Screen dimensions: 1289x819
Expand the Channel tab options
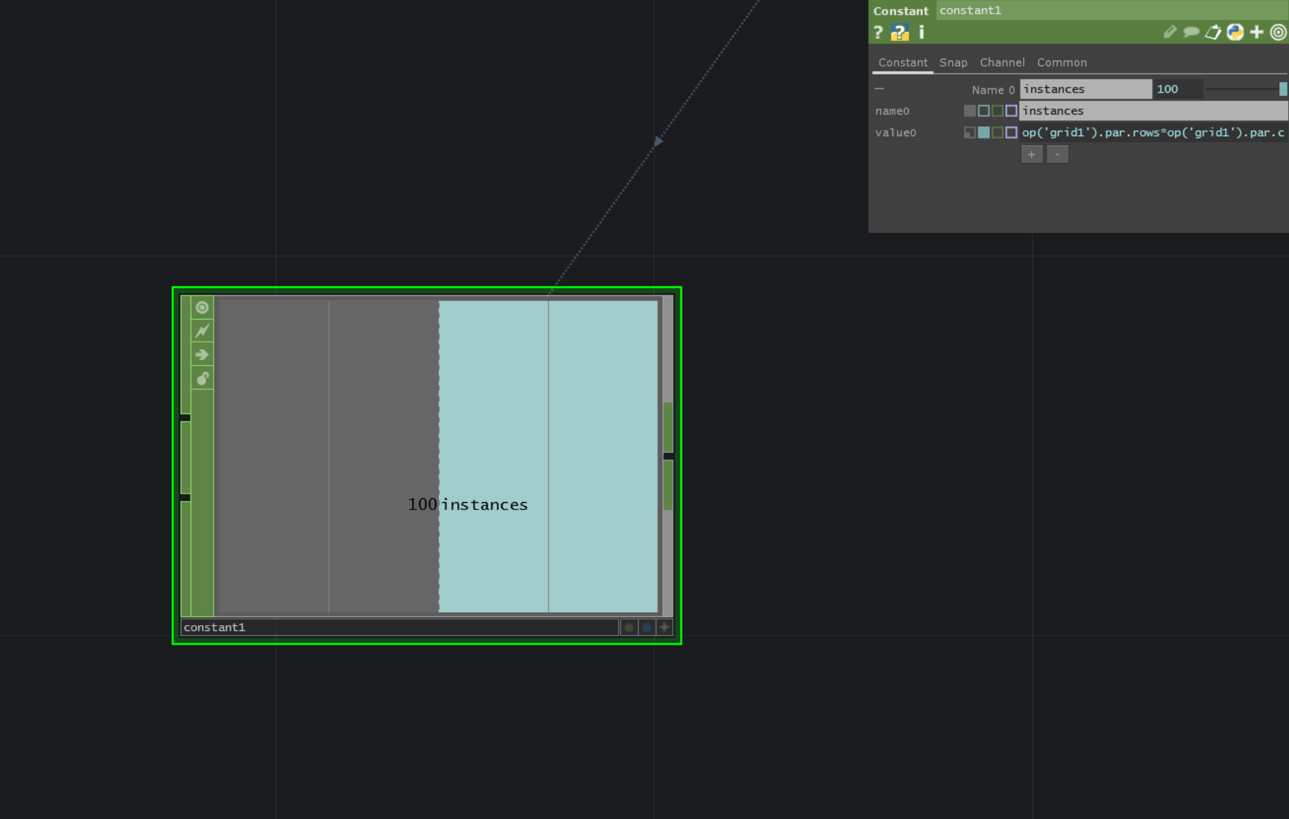pyautogui.click(x=1001, y=61)
